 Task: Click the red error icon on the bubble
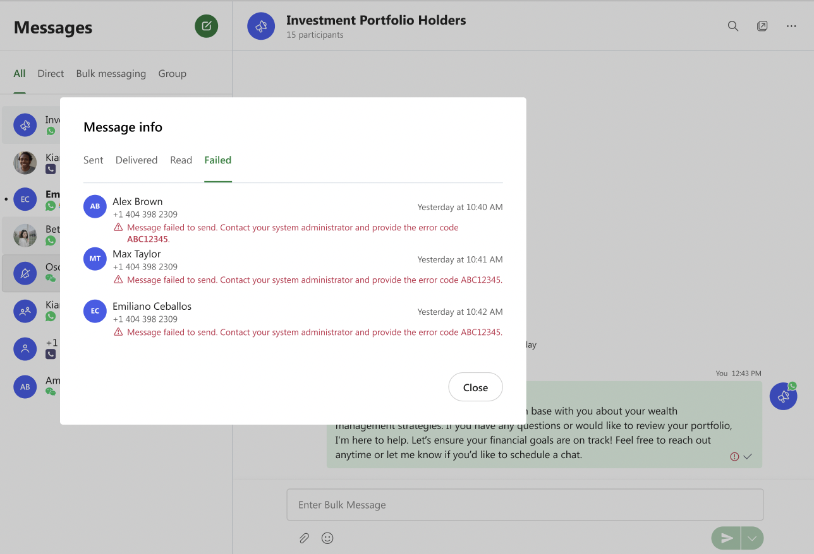tap(734, 456)
